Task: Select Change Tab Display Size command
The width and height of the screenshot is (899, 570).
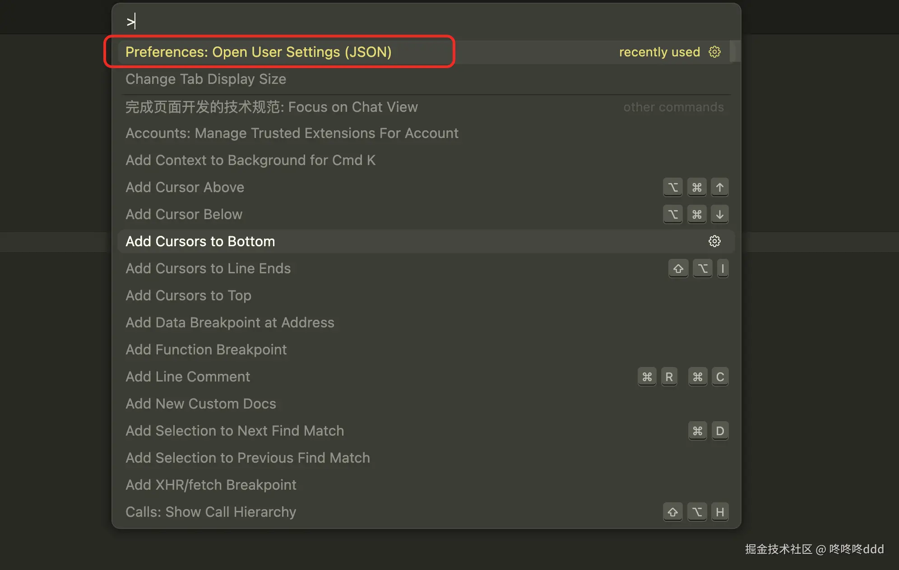Action: click(x=206, y=79)
